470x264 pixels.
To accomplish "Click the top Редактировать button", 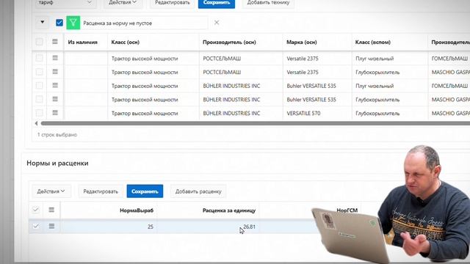I will click(x=173, y=3).
